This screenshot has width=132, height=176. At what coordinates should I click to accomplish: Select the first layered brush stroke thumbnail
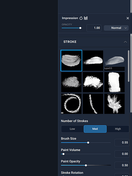click(x=71, y=61)
